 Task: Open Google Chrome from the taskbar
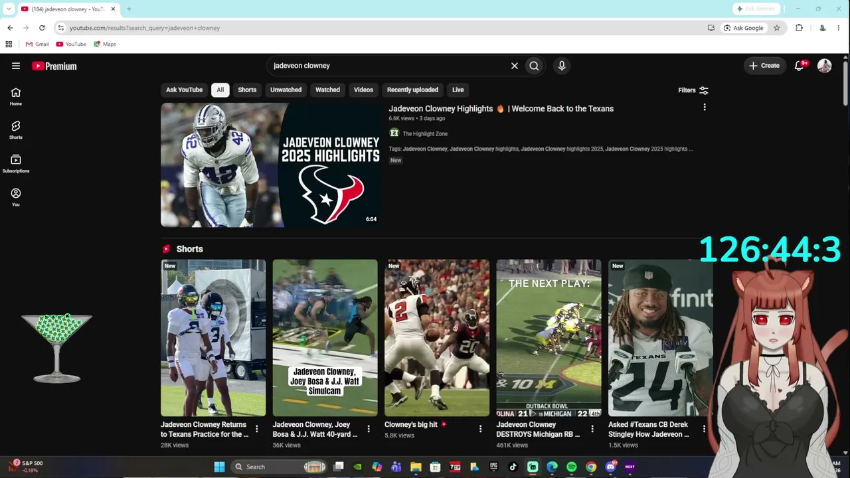(591, 467)
